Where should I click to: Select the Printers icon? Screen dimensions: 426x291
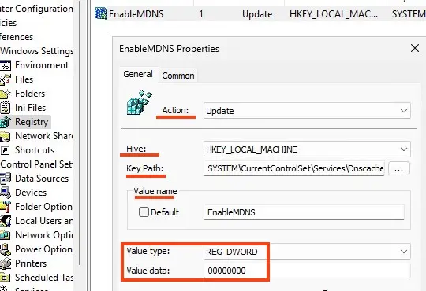(6, 263)
